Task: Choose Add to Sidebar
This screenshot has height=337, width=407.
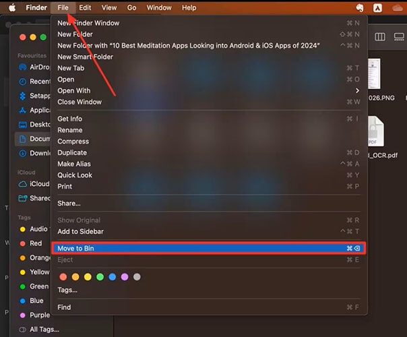Action: (x=209, y=232)
